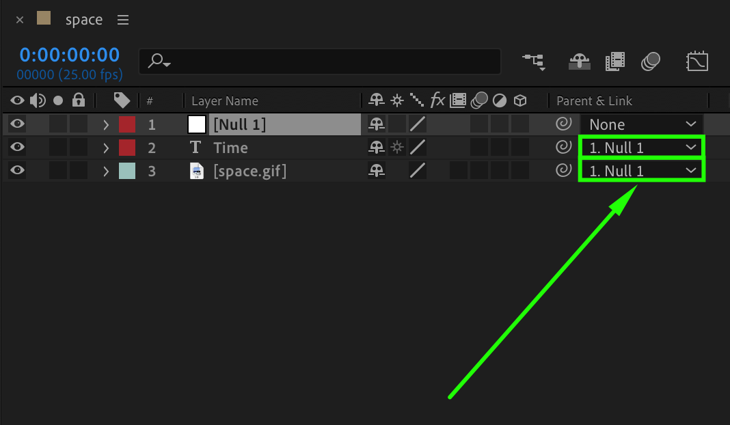Click the current time 0:00:00:00 display
Viewport: 730px width, 425px height.
(x=69, y=55)
